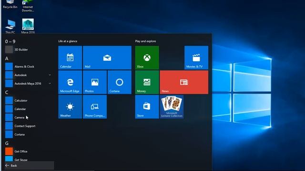Click the Back button in Start menu
305x171 pixels.
(29, 166)
